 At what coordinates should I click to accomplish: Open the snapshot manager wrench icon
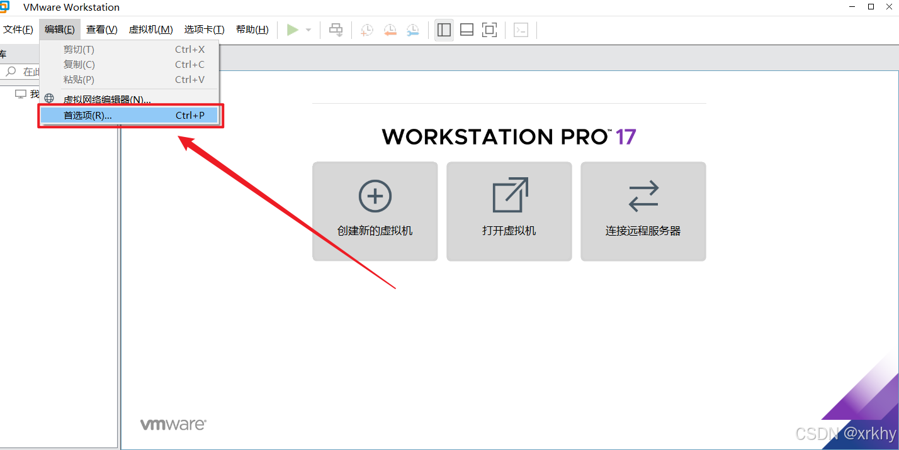[x=412, y=30]
